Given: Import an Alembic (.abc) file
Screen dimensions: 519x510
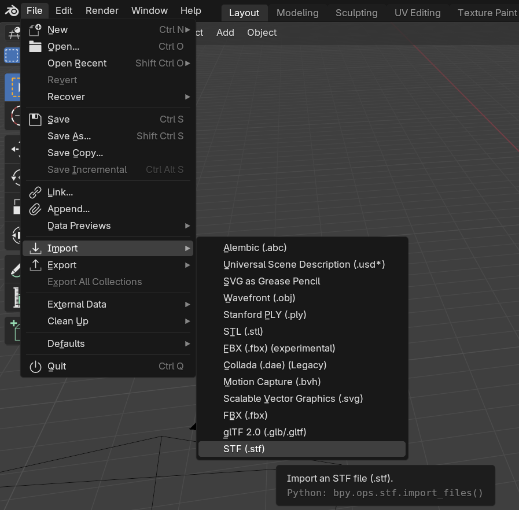Looking at the screenshot, I should pyautogui.click(x=302, y=247).
